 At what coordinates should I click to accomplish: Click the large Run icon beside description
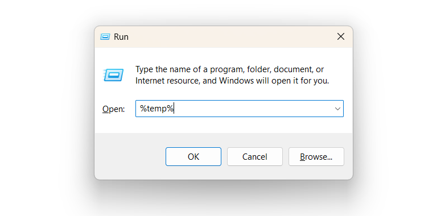113,75
